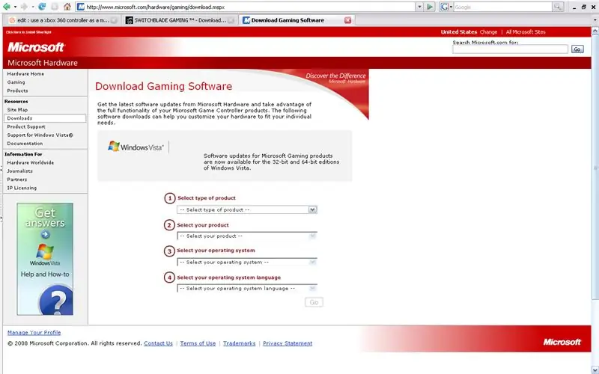The image size is (599, 374).
Task: Click the Change country link
Action: pos(488,32)
